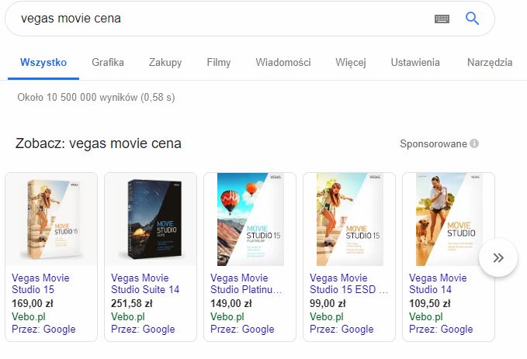Open the Movie Studio 14 dog-walker image
Viewport: 527px width, 359px height.
click(449, 219)
